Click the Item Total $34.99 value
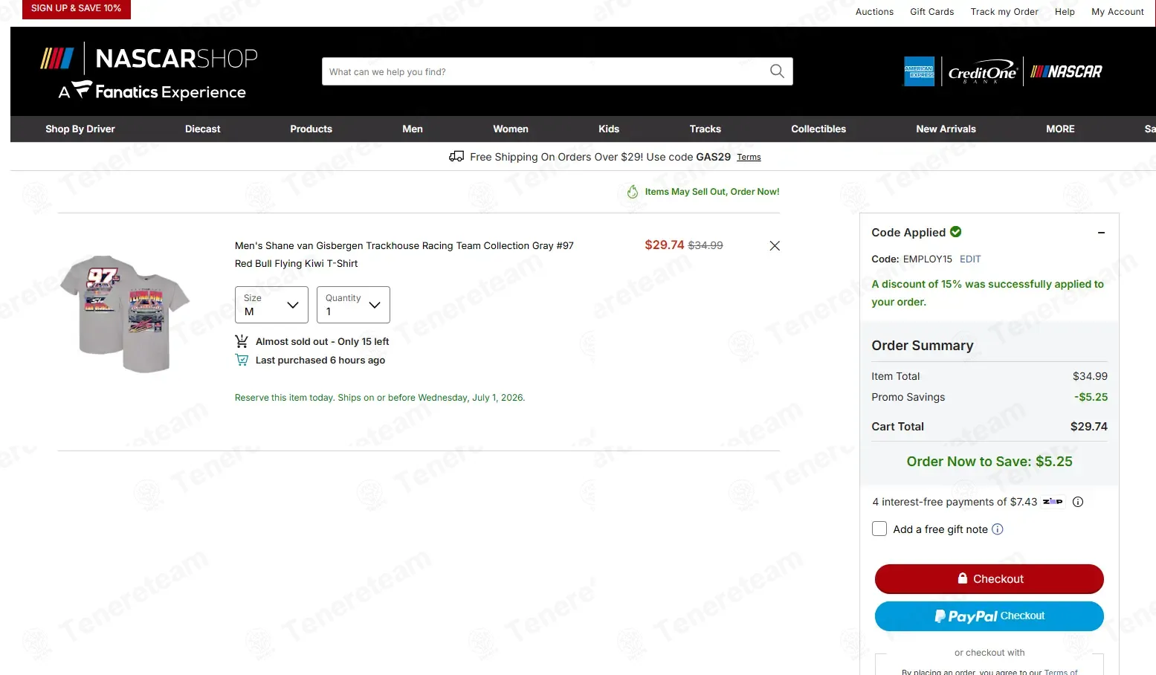The height and width of the screenshot is (675, 1156). (x=1090, y=376)
